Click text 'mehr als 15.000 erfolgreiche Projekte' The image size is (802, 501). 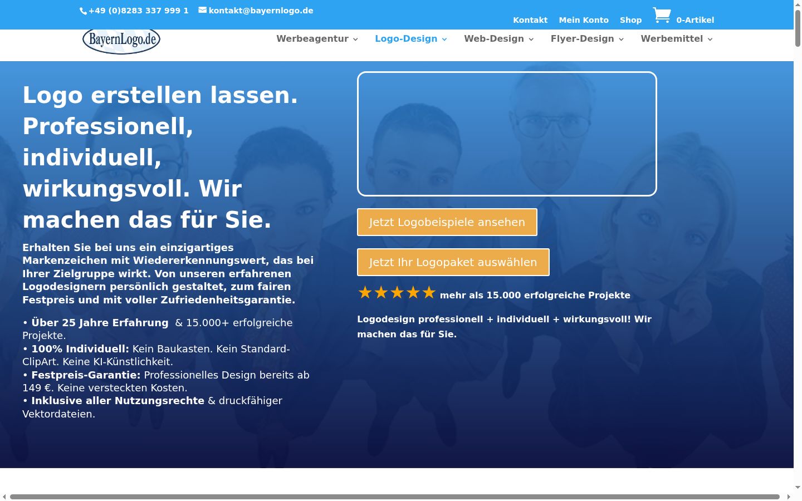535,295
